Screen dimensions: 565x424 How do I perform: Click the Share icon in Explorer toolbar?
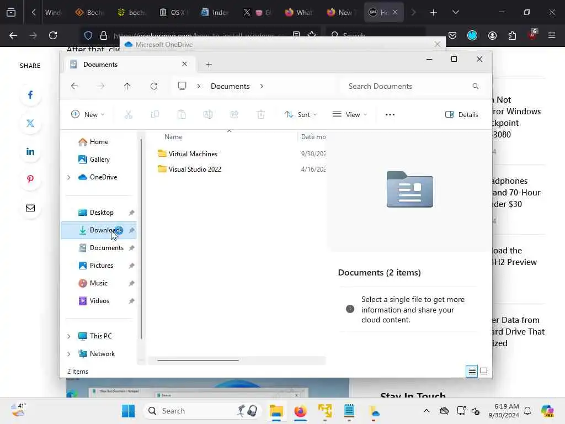tap(234, 115)
